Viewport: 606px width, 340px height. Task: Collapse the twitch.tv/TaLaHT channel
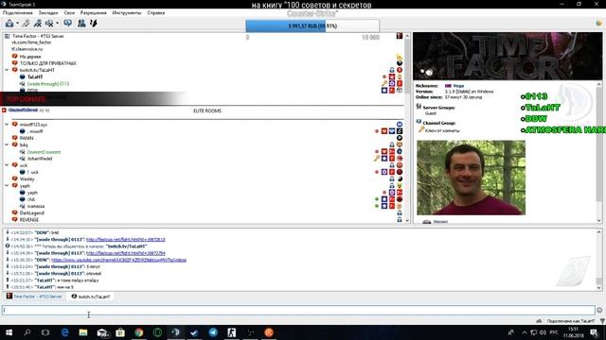pos(7,70)
